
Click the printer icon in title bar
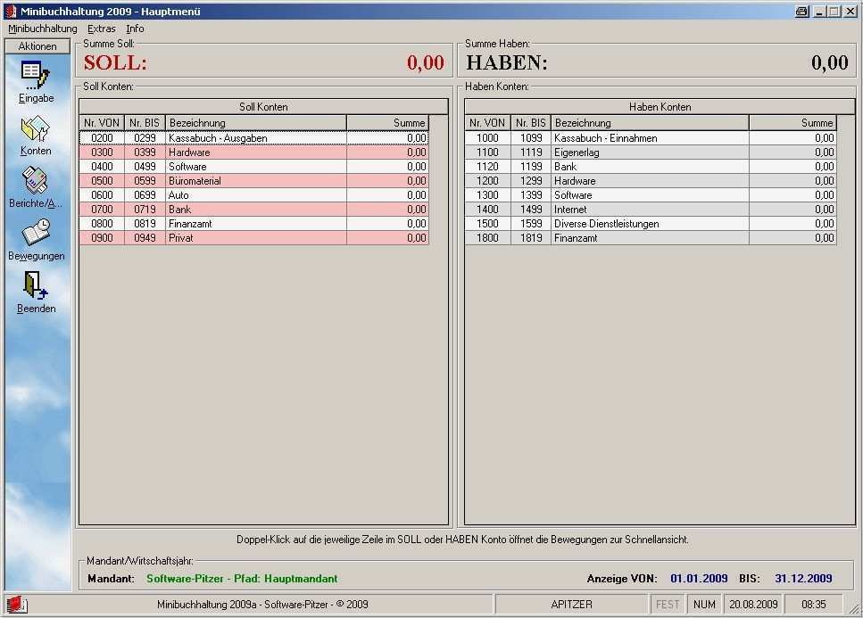point(801,12)
